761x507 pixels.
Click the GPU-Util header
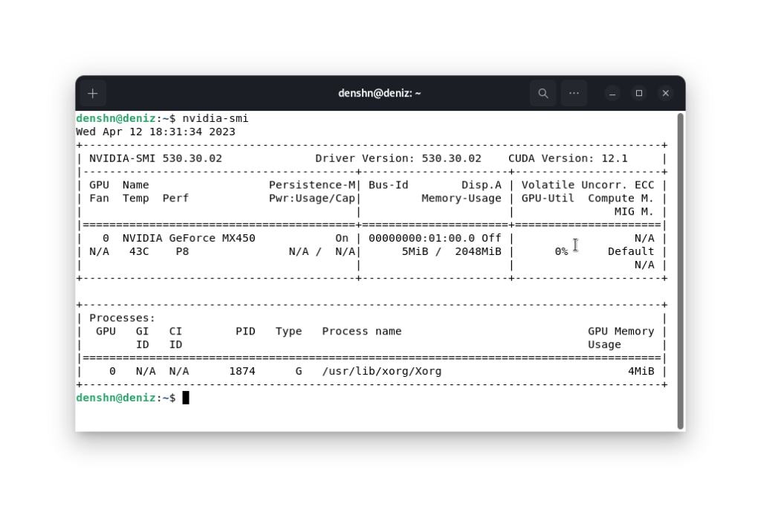coord(548,198)
